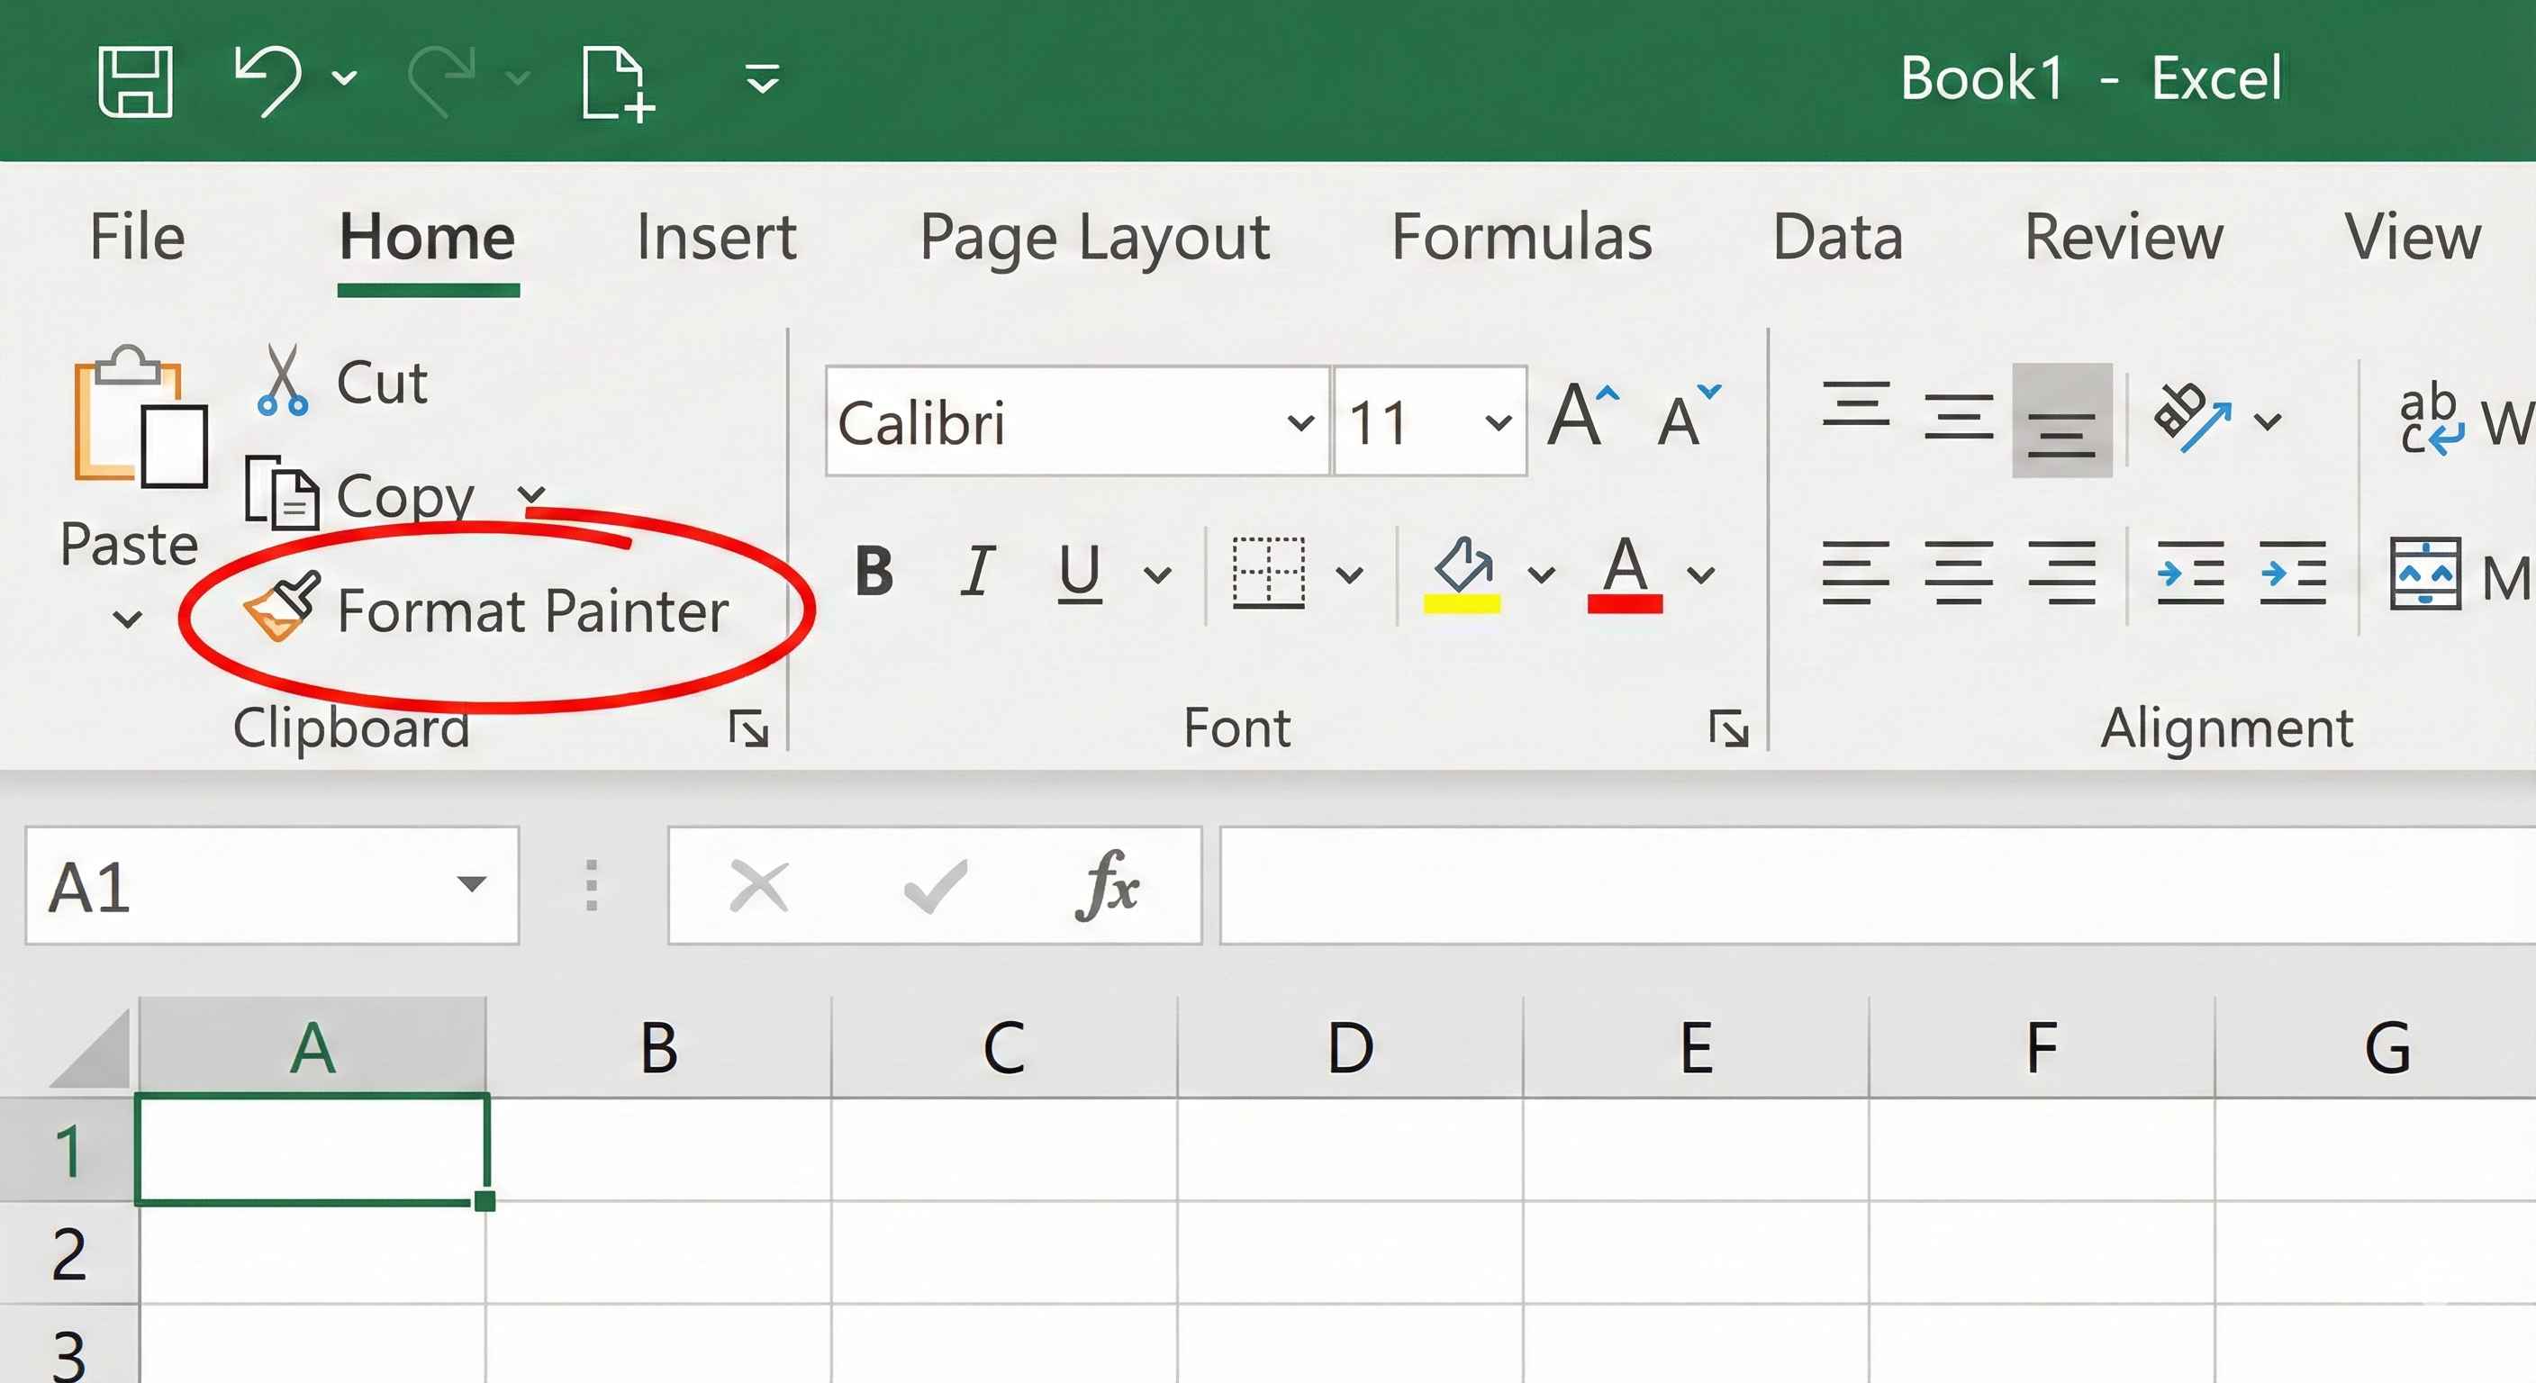Image resolution: width=2536 pixels, height=1383 pixels.
Task: Open the font size dropdown
Action: (x=1497, y=421)
